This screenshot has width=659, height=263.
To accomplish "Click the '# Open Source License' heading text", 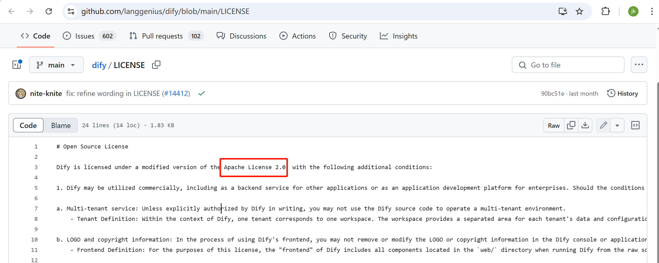I will (x=92, y=146).
